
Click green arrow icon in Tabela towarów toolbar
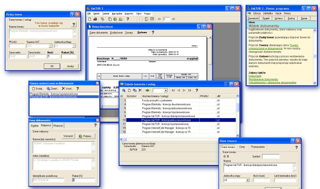148,90
